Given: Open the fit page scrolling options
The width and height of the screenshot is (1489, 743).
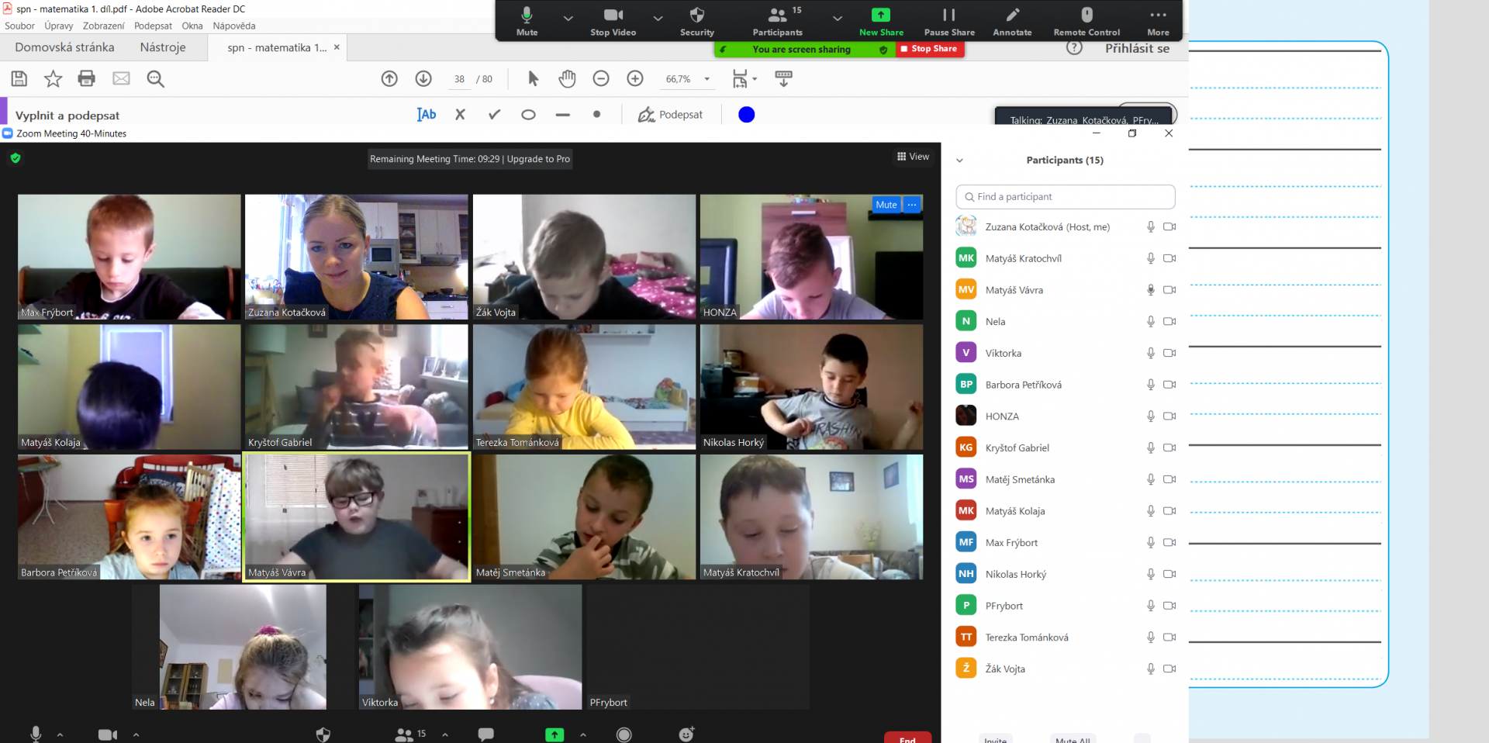Looking at the screenshot, I should coord(744,78).
